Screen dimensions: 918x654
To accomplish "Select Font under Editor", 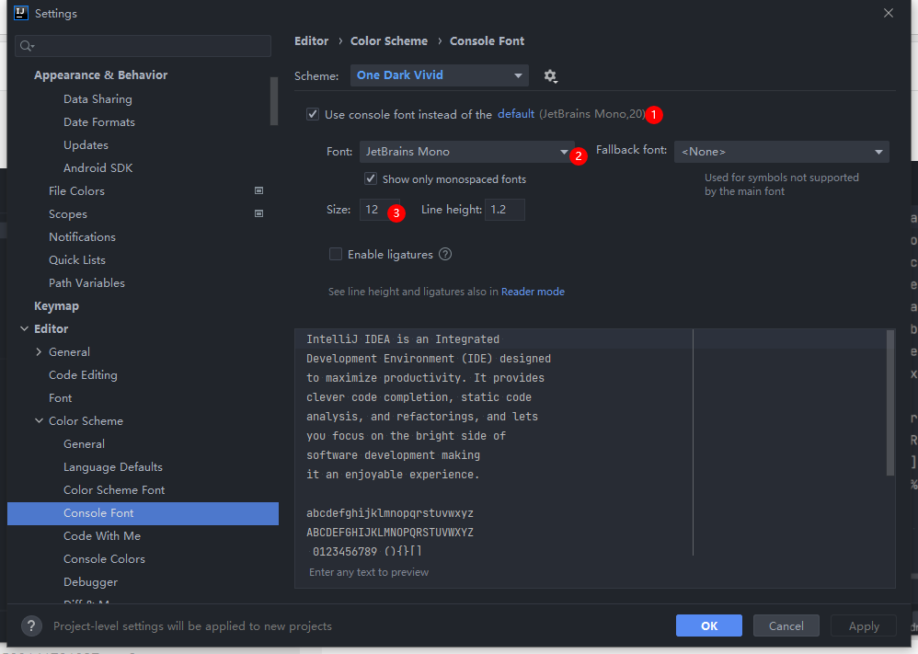I will click(x=61, y=397).
